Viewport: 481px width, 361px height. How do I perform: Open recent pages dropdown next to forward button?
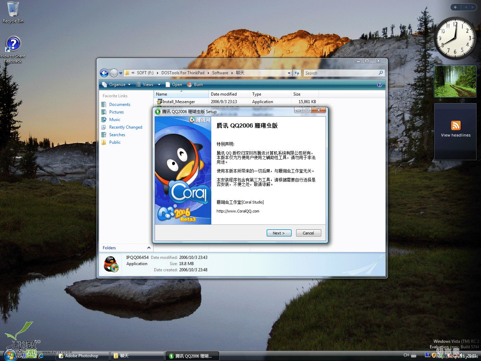coord(121,73)
